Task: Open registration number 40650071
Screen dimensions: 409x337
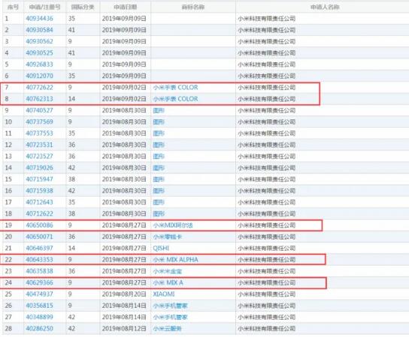Action: 39,236
